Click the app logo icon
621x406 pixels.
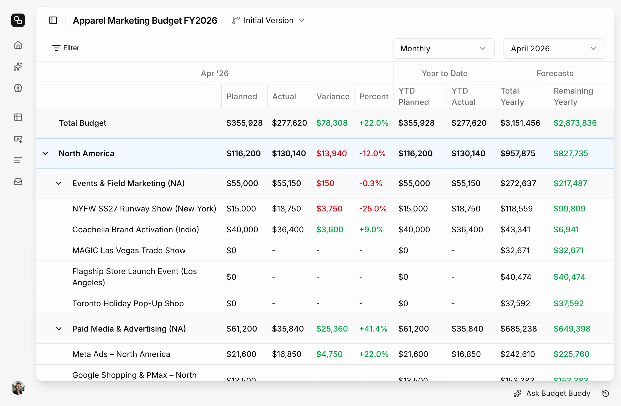pos(18,20)
